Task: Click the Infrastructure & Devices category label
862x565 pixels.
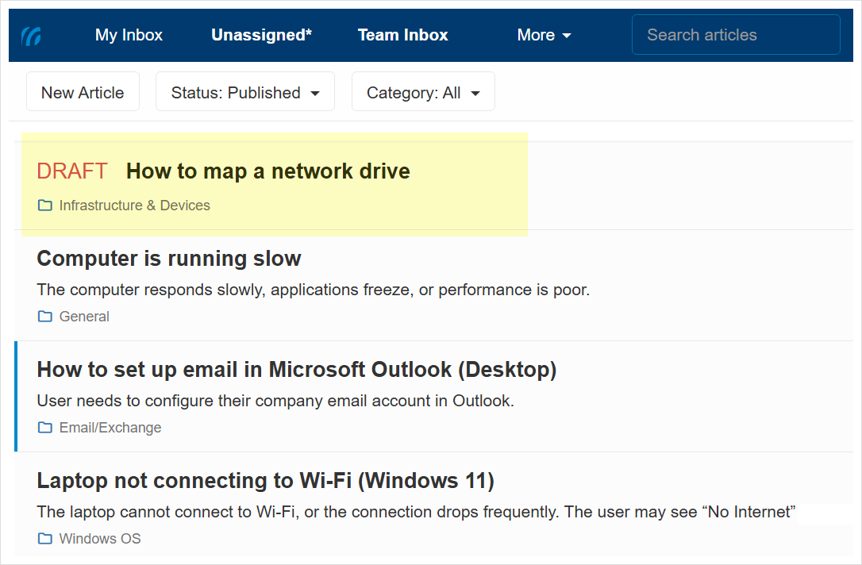Action: click(134, 206)
